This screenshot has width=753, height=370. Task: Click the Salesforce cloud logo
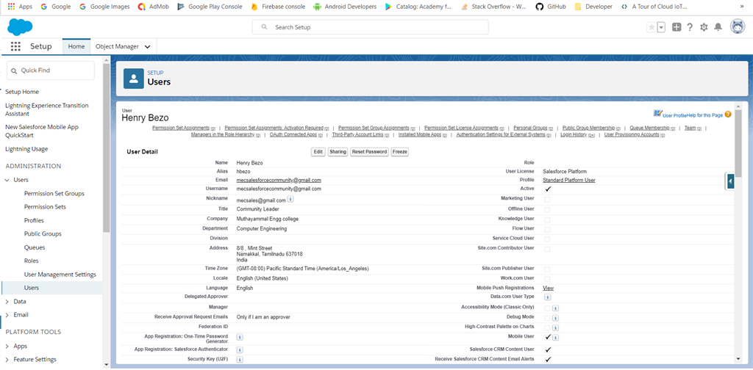pos(20,27)
